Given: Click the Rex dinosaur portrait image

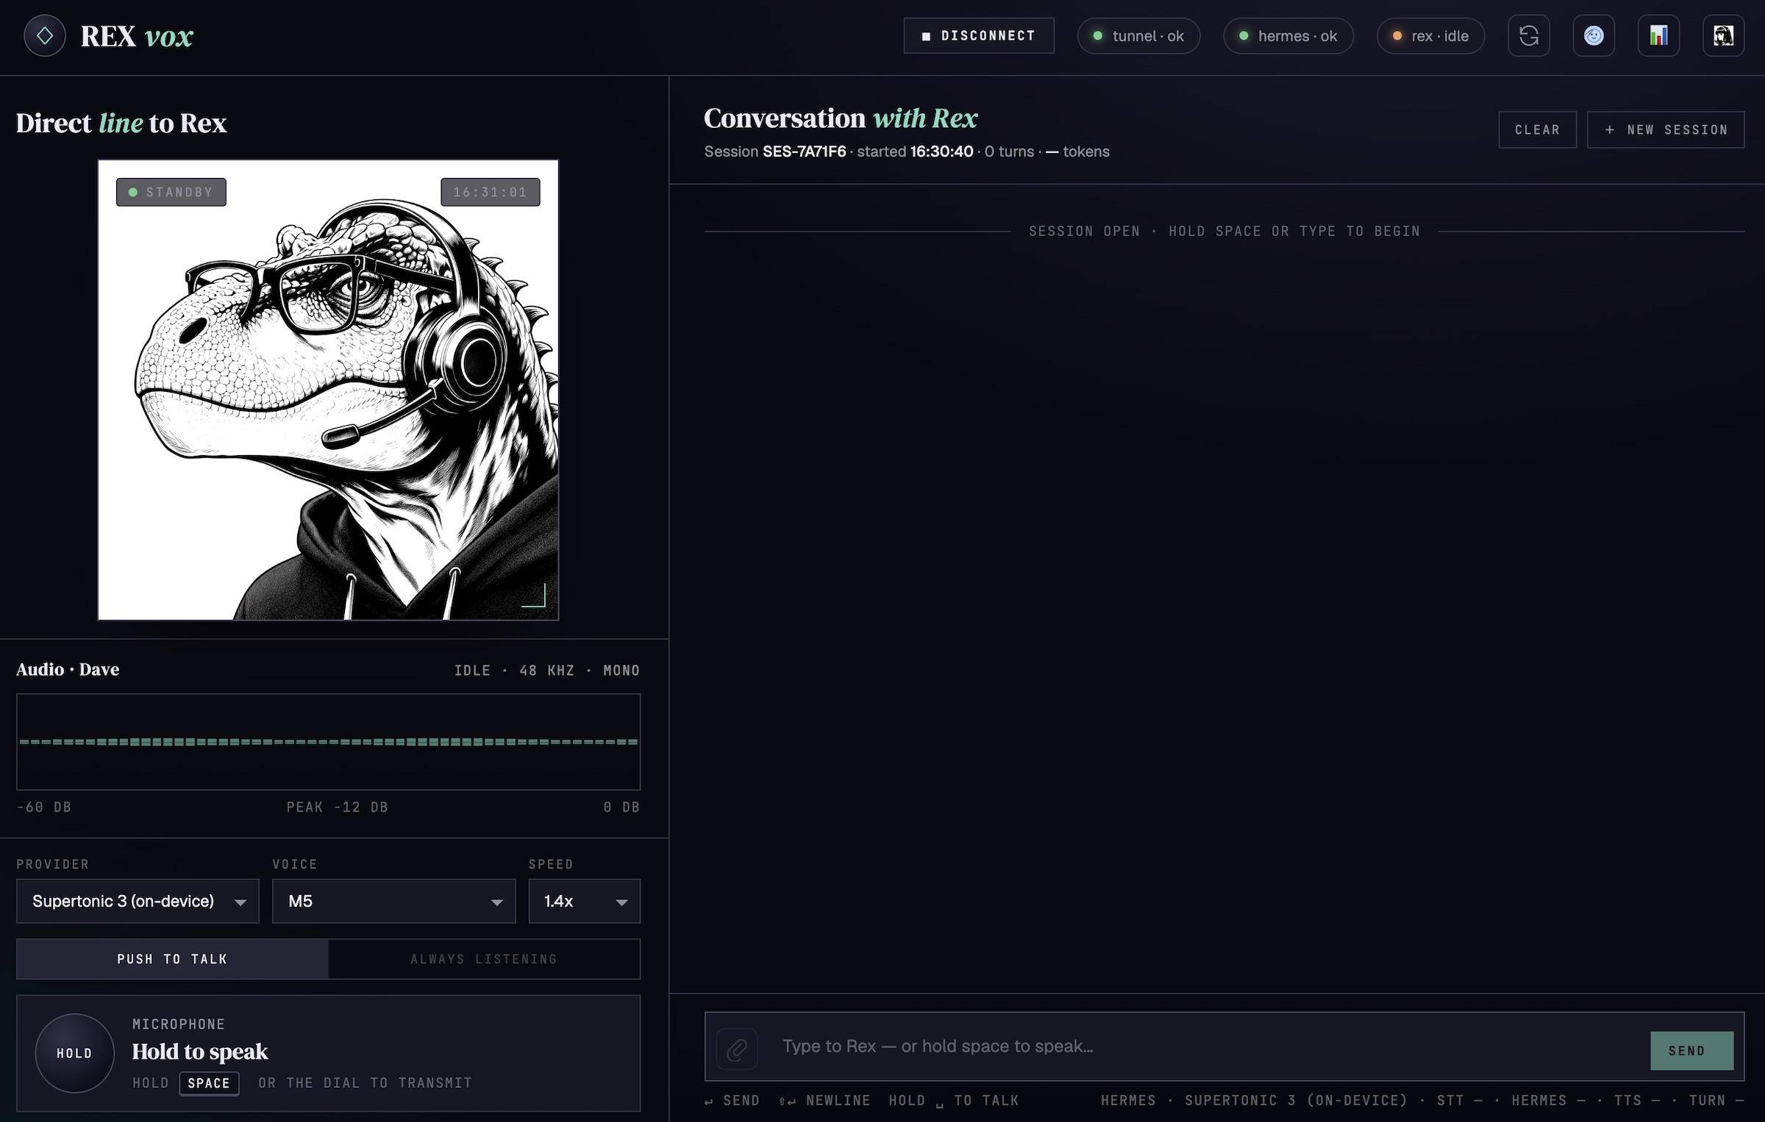Looking at the screenshot, I should click(328, 390).
